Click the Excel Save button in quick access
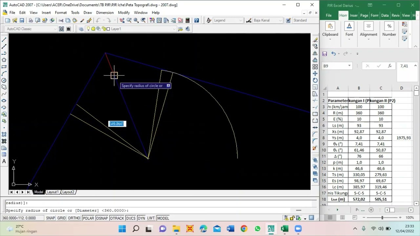Image resolution: width=420 pixels, height=236 pixels. (x=325, y=54)
